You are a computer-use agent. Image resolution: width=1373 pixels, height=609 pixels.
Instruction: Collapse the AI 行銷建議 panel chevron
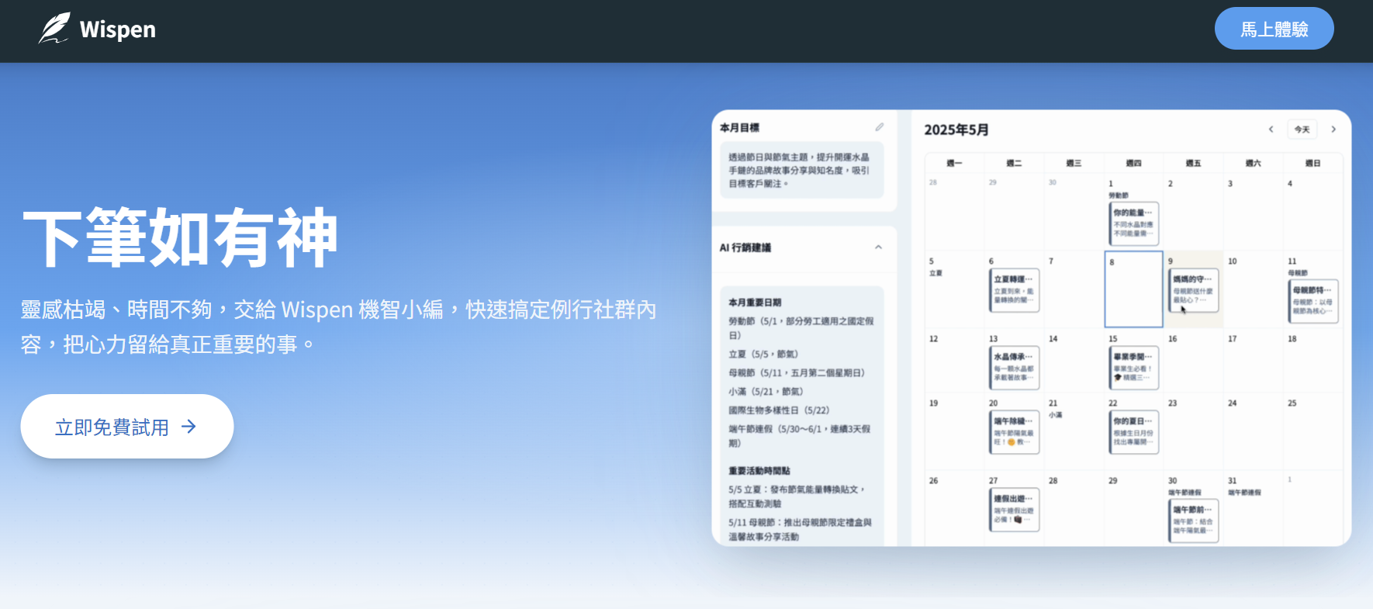tap(878, 247)
